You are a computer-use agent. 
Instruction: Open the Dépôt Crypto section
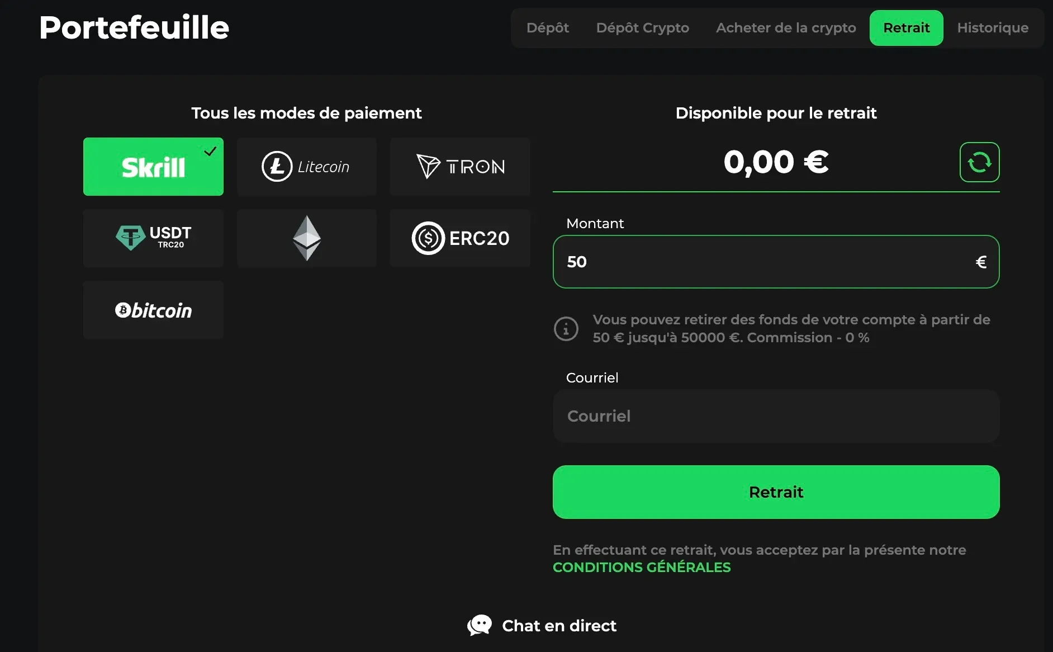pyautogui.click(x=643, y=27)
